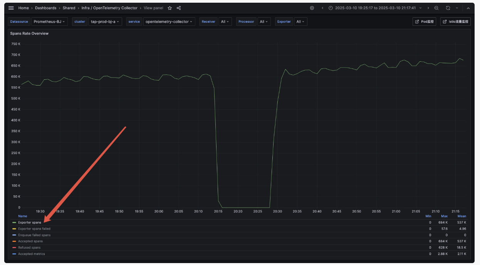The height and width of the screenshot is (265, 480).
Task: Open cluster tap-prod-bj-a dropdown
Action: pyautogui.click(x=105, y=22)
